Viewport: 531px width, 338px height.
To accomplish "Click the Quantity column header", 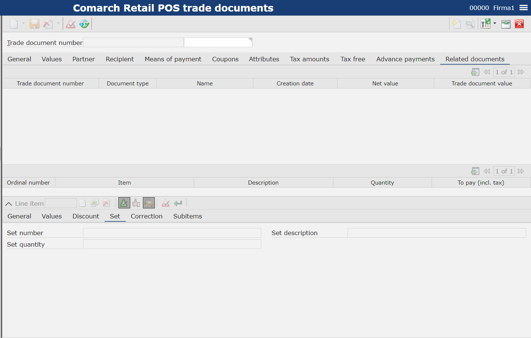I will pyautogui.click(x=382, y=182).
